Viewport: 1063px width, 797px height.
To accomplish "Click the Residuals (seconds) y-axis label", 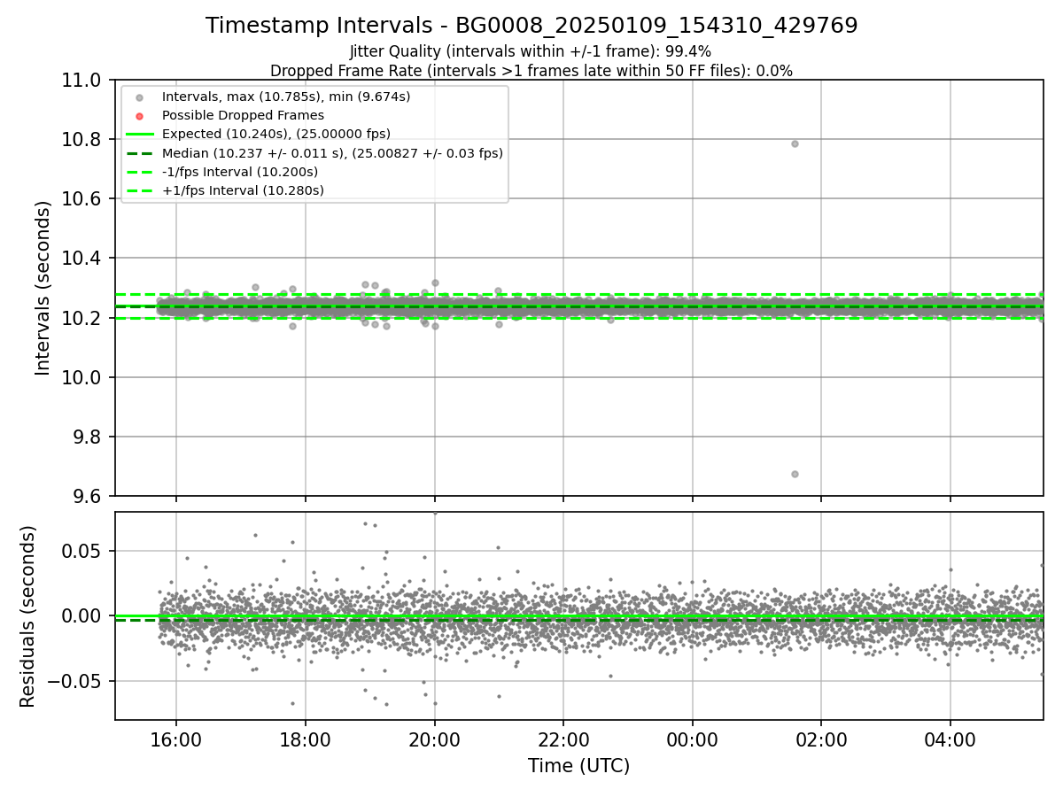I will click(x=27, y=616).
